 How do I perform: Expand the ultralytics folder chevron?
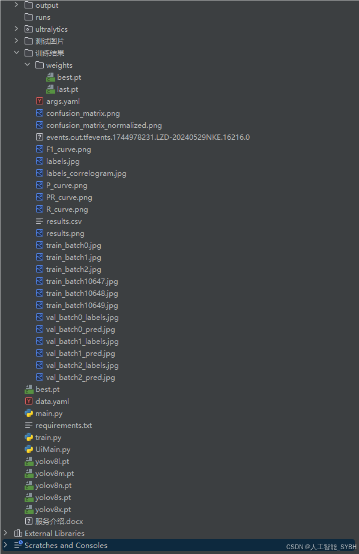(16, 29)
